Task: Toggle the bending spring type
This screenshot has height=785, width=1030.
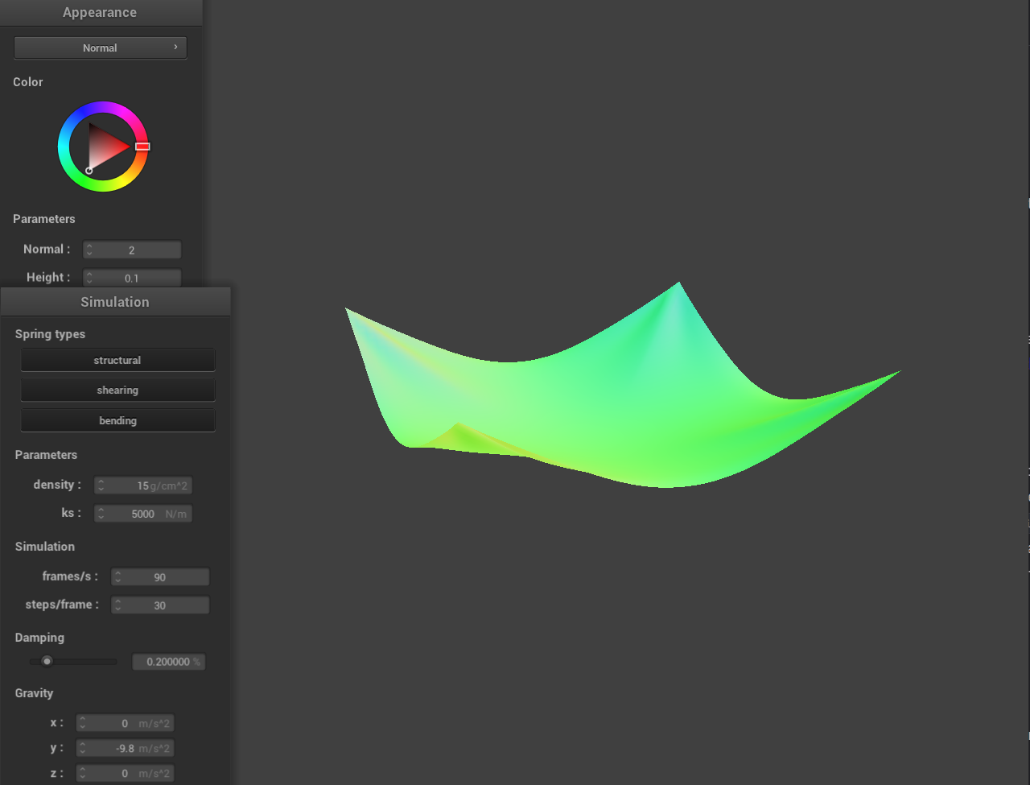Action: 117,420
